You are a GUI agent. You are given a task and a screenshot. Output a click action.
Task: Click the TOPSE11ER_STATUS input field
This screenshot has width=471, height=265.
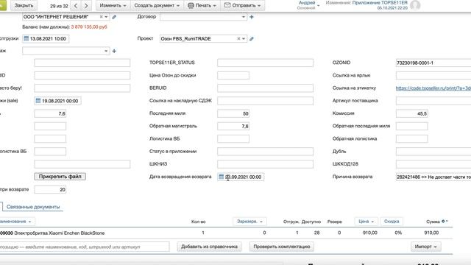point(265,63)
